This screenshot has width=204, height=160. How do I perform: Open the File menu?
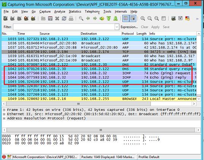pyautogui.click(x=6, y=11)
